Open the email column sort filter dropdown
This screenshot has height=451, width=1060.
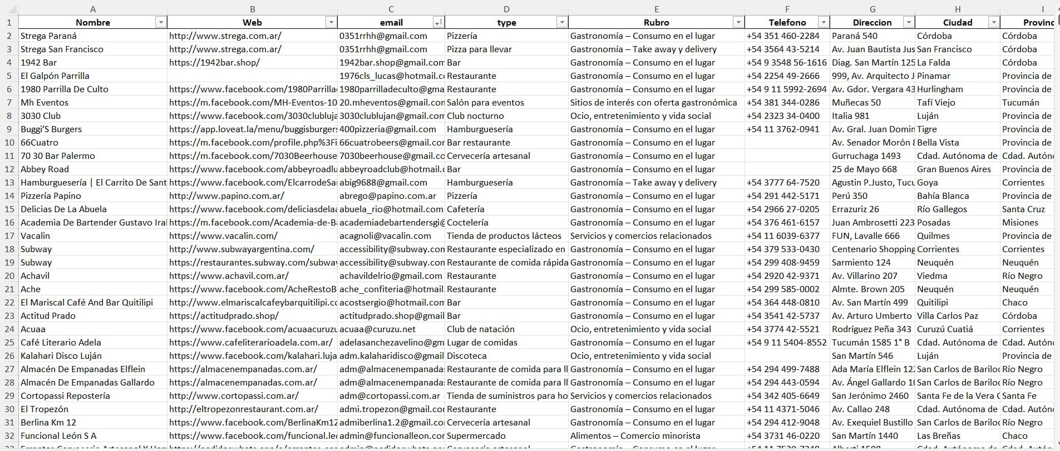pos(438,22)
